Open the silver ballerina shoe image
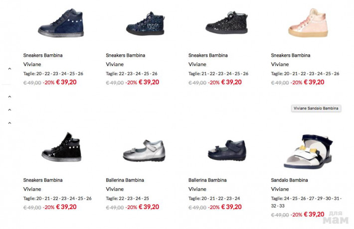354x229 pixels. point(144,150)
